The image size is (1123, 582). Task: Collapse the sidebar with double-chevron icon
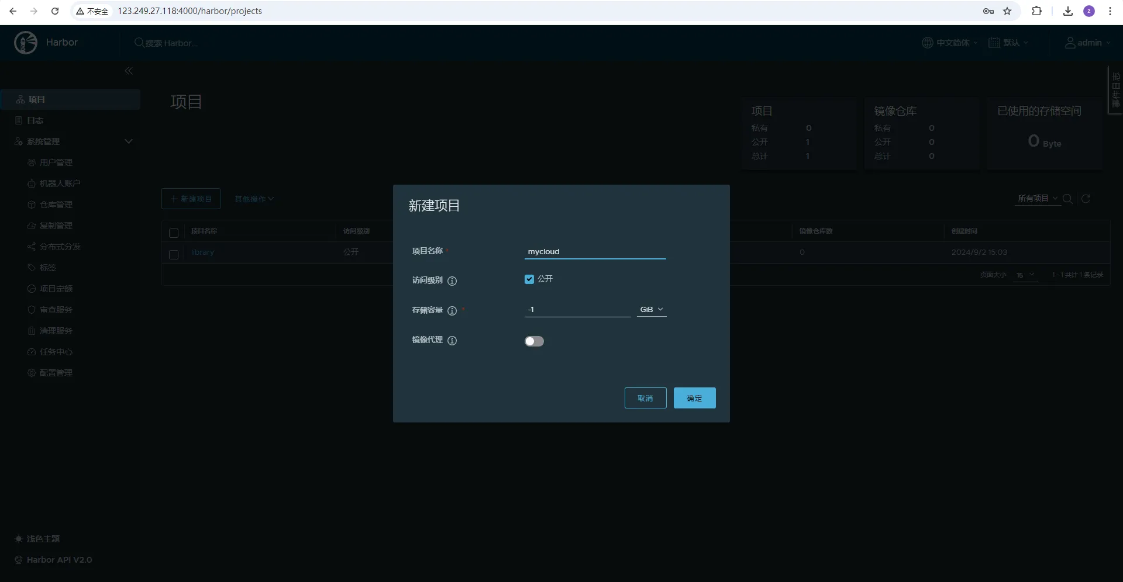[x=129, y=71]
